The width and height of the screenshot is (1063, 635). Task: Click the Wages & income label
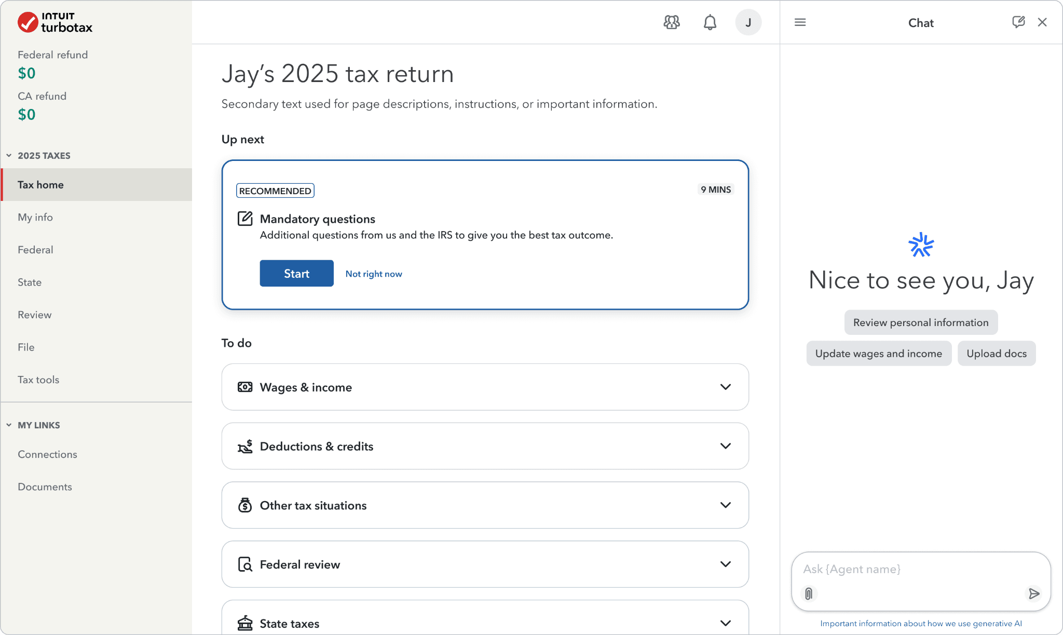306,387
